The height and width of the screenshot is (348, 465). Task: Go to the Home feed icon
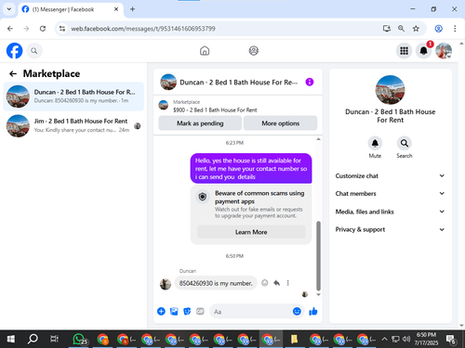coord(205,50)
